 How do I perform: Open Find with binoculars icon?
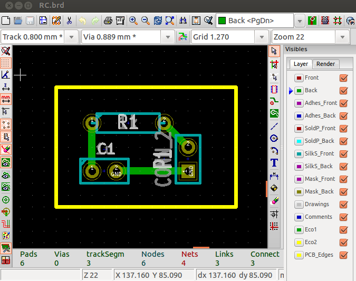pos(183,21)
